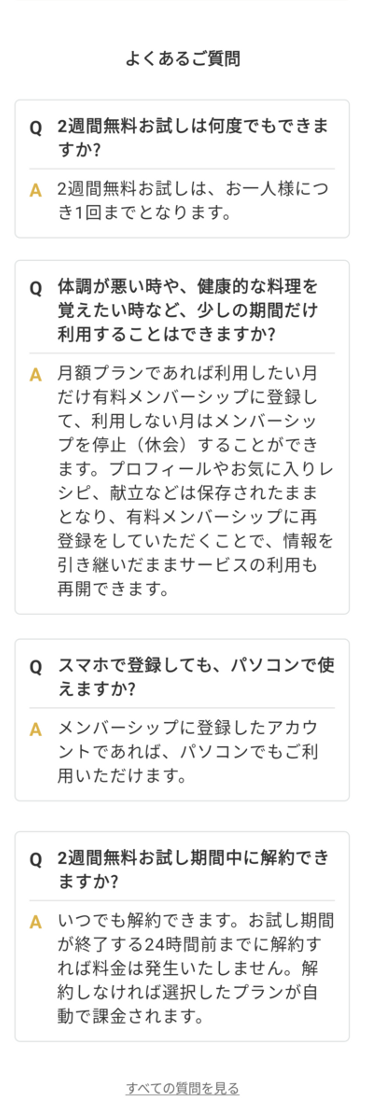The width and height of the screenshot is (365, 1120).
Task: Click the divider line inside the first FAQ card
Action: point(182,169)
